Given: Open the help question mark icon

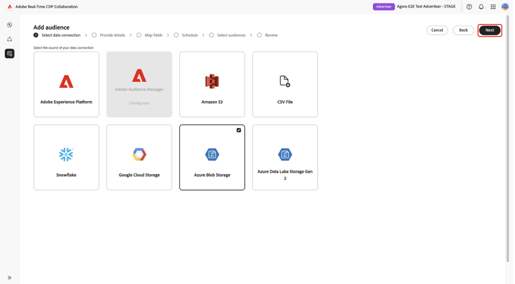Looking at the screenshot, I should (x=469, y=7).
